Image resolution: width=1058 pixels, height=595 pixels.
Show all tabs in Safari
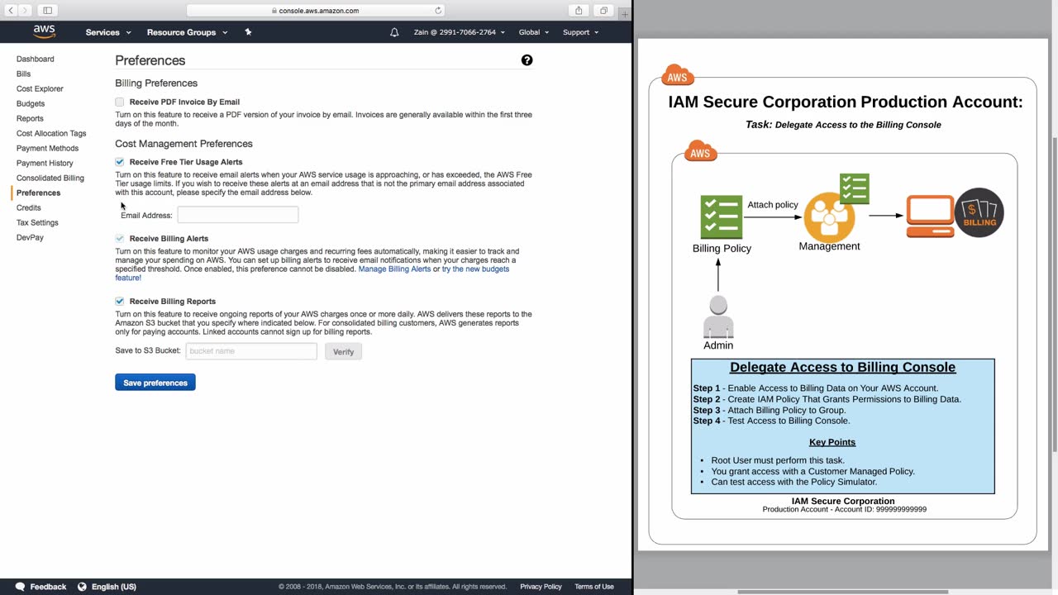click(x=603, y=11)
